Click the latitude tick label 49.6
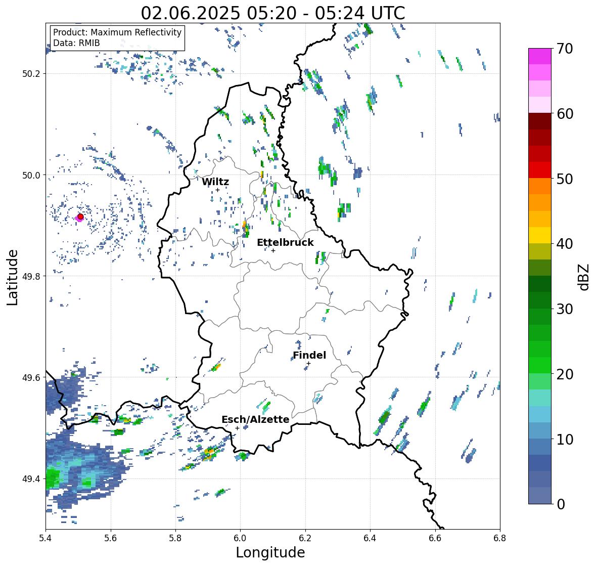 coord(31,377)
